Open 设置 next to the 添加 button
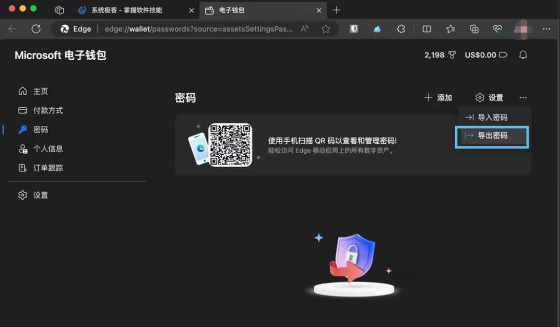 pos(489,98)
